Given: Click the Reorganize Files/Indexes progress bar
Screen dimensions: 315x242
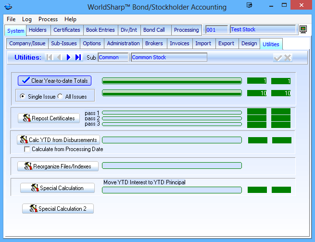Looking at the screenshot, I should [172, 166].
